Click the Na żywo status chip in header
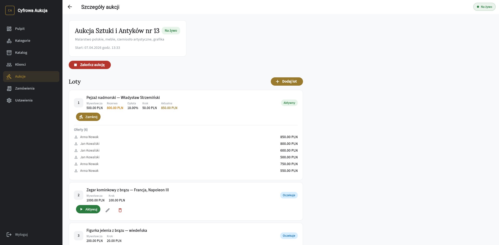The height and width of the screenshot is (245, 499). (x=484, y=7)
